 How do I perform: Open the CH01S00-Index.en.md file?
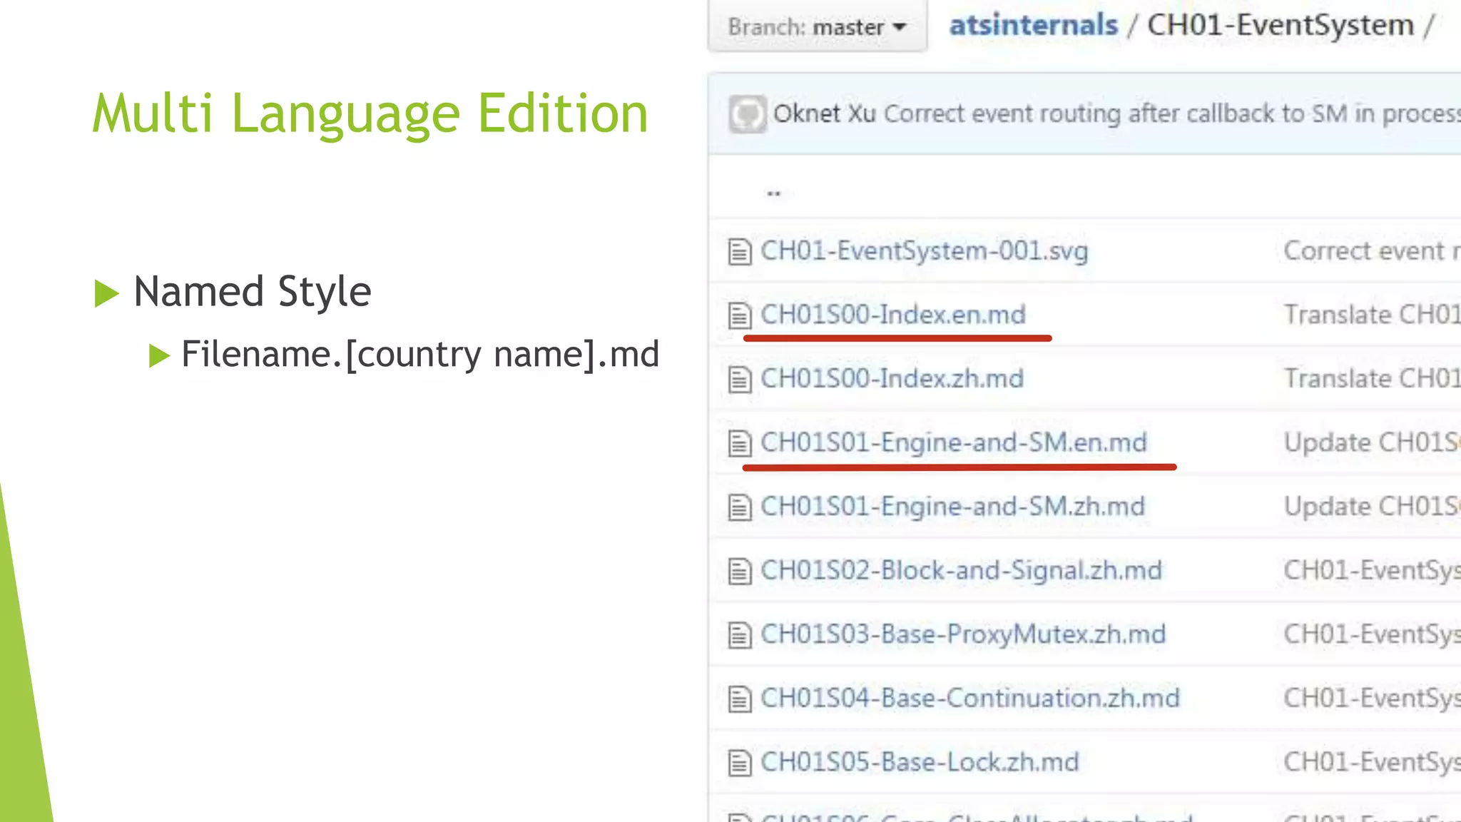coord(892,315)
